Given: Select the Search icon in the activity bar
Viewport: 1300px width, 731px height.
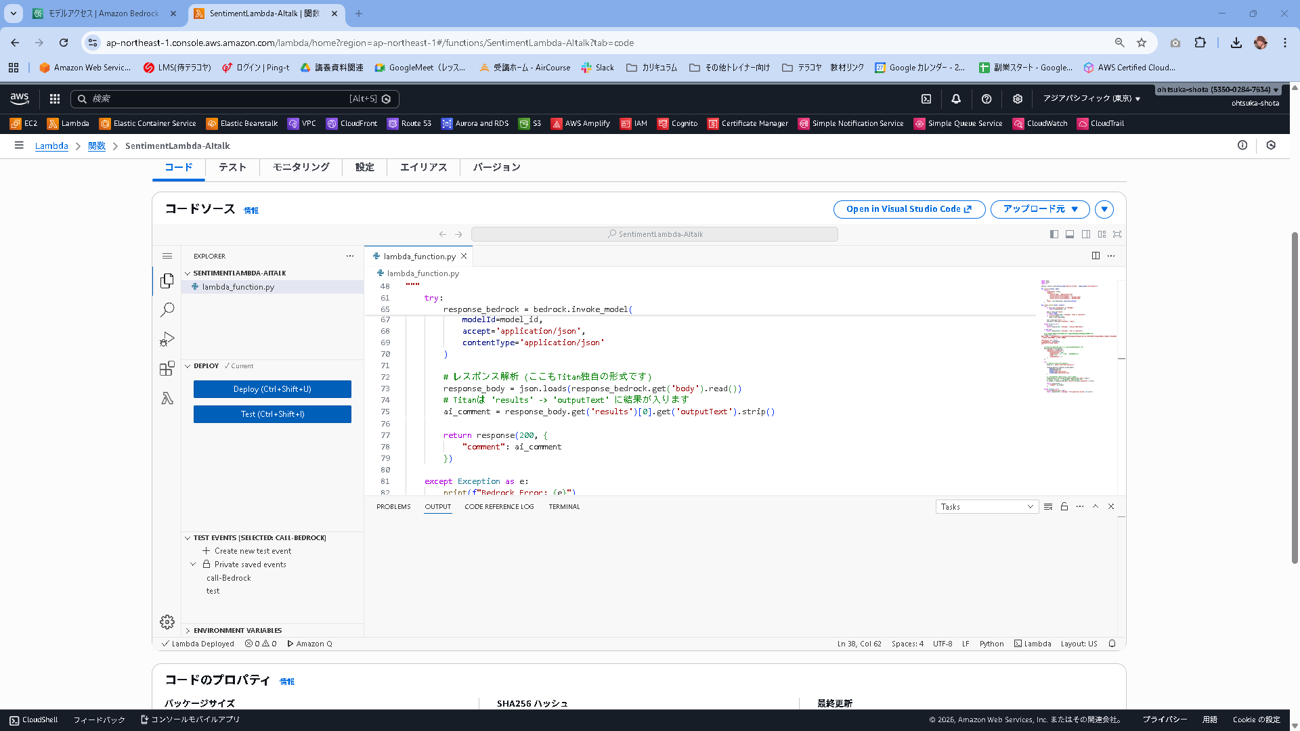Looking at the screenshot, I should [x=167, y=310].
